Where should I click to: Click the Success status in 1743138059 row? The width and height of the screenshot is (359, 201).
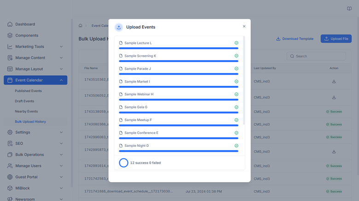tap(334, 112)
